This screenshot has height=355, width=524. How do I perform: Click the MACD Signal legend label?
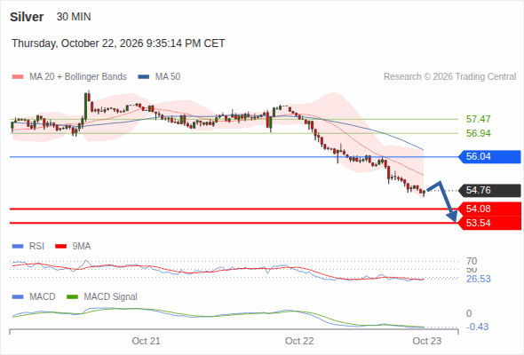click(x=111, y=297)
